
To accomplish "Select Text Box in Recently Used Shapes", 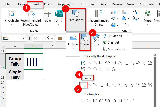I will tap(83, 63).
